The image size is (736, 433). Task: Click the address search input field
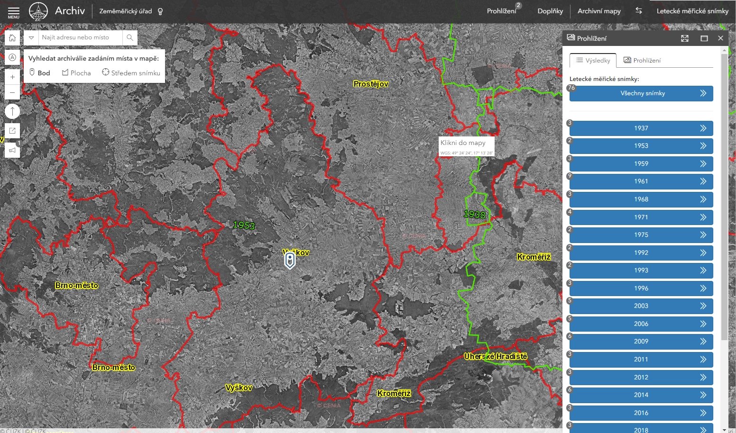pyautogui.click(x=81, y=37)
